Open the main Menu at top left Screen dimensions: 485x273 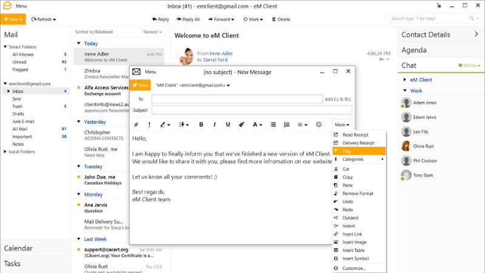coord(21,6)
